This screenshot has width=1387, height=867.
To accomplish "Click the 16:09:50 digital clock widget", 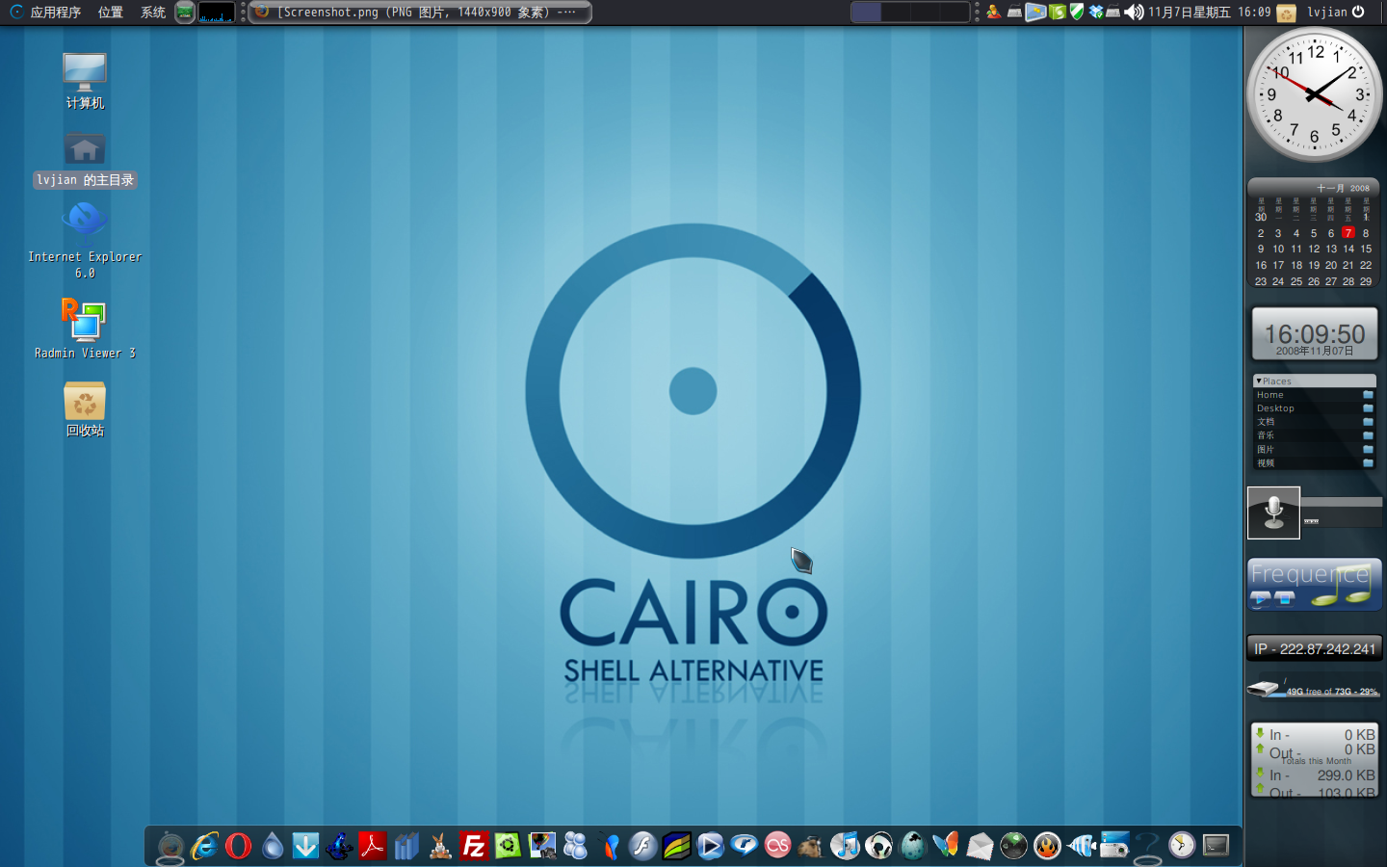I will 1315,335.
